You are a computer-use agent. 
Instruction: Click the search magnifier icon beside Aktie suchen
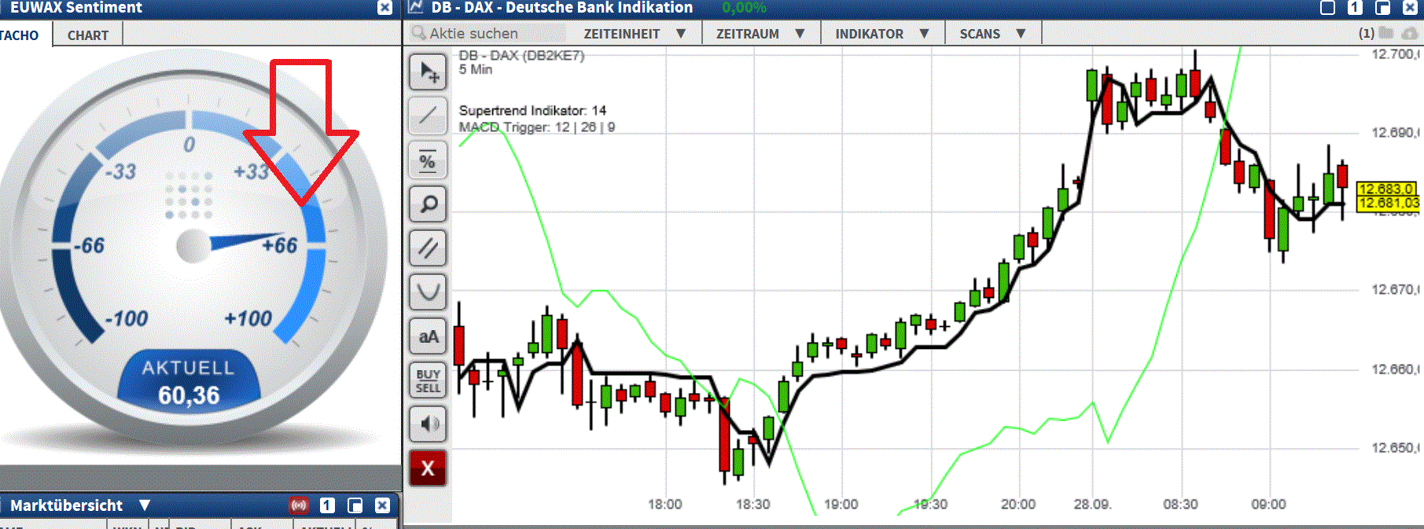tap(418, 33)
